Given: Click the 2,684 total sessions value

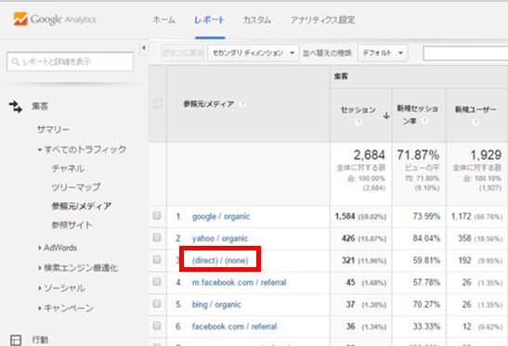Looking at the screenshot, I should click(370, 155).
